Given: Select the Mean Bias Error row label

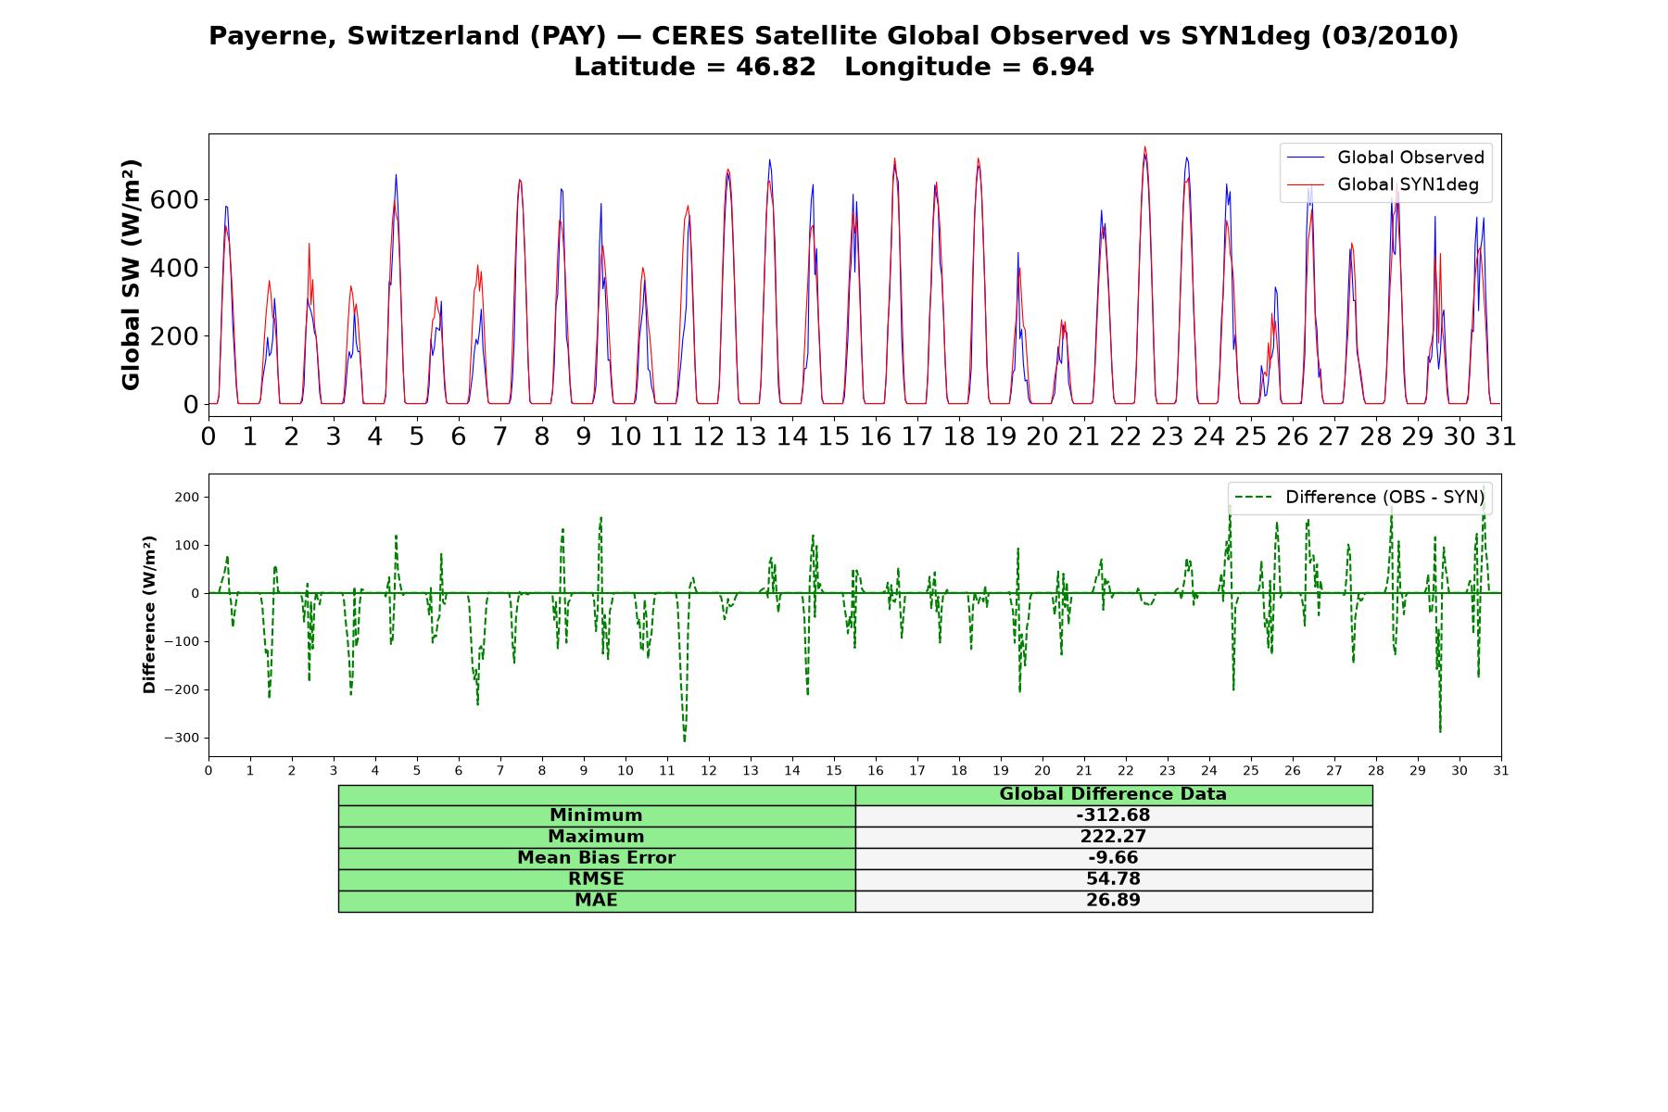Looking at the screenshot, I should (596, 858).
